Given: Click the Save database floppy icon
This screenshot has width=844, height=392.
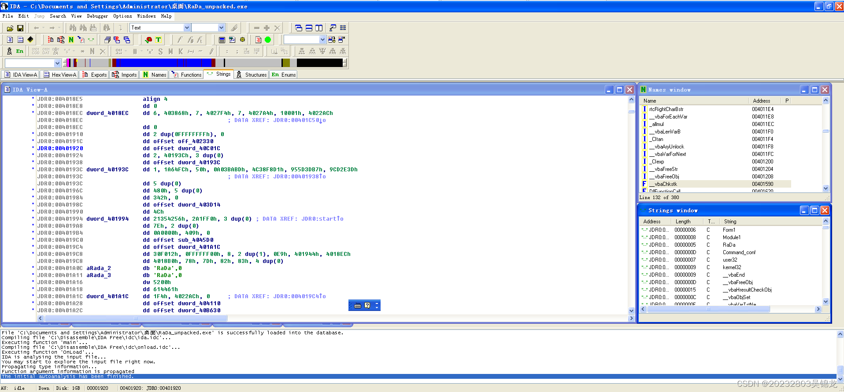Looking at the screenshot, I should point(20,28).
